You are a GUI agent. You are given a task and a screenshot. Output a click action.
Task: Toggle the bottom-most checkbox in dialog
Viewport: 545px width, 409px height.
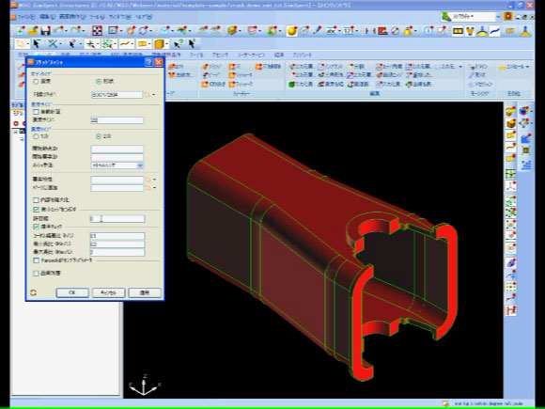pos(36,274)
